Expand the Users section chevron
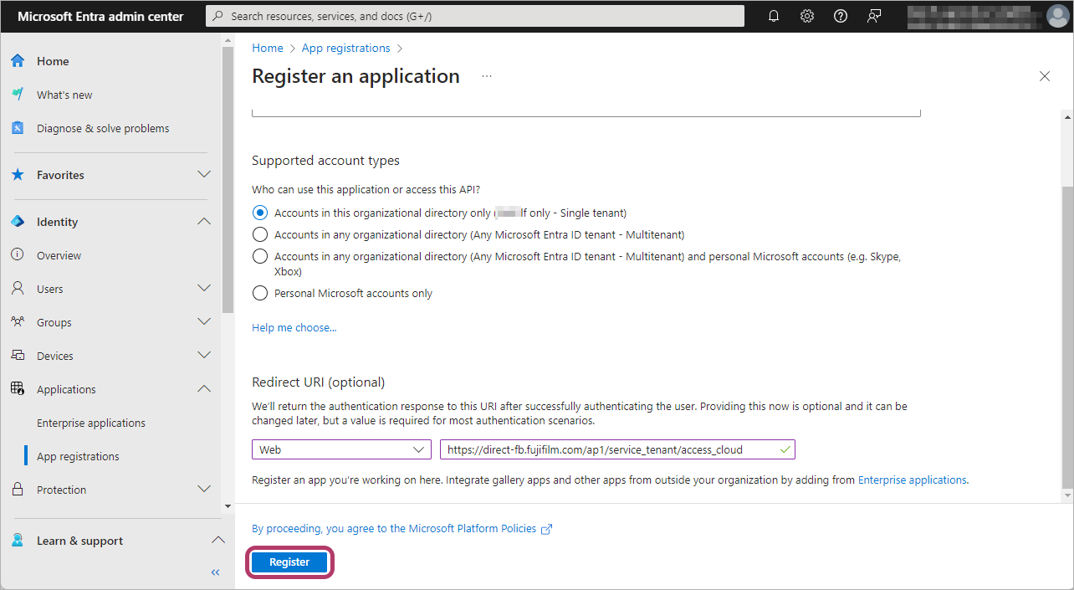Viewport: 1074px width, 590px height. coord(203,289)
